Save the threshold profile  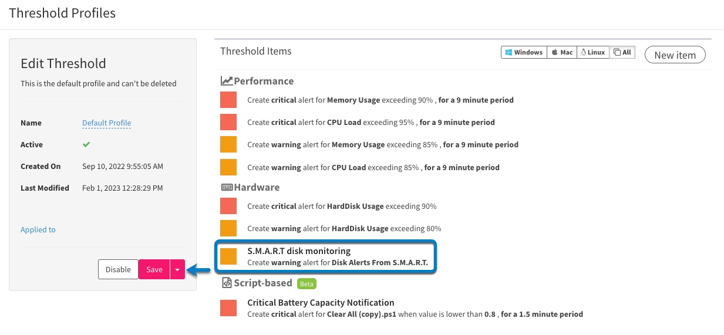click(x=154, y=269)
